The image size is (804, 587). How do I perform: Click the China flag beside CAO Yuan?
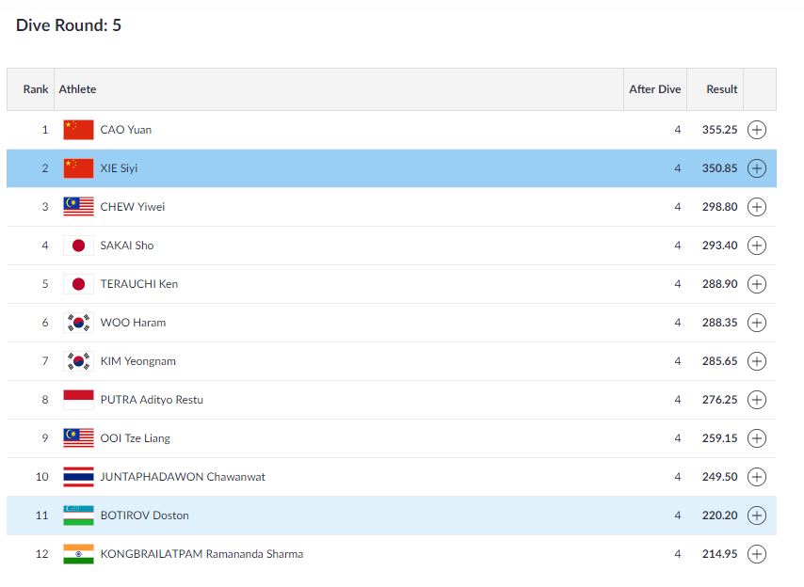pyautogui.click(x=78, y=130)
